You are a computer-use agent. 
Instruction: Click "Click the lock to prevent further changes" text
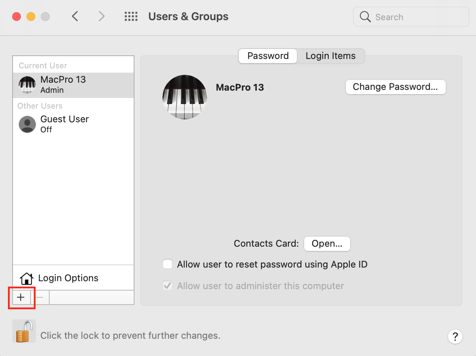tap(130, 336)
